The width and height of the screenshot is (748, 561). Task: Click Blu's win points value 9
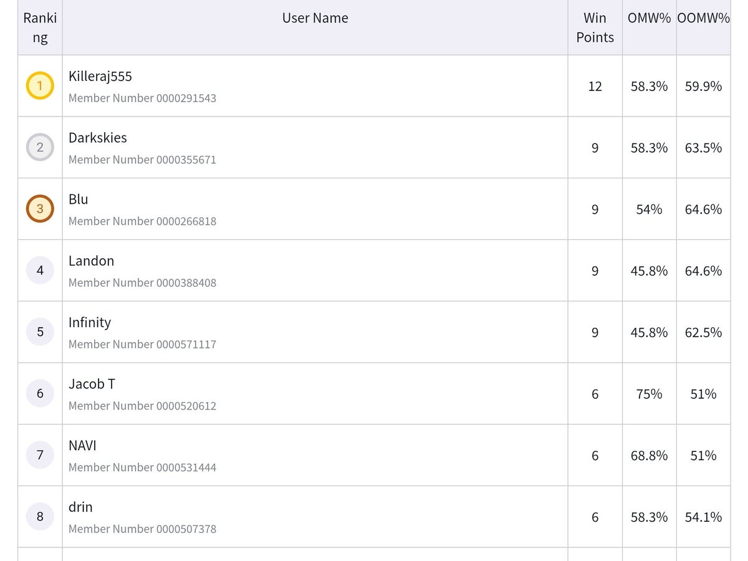tap(595, 209)
